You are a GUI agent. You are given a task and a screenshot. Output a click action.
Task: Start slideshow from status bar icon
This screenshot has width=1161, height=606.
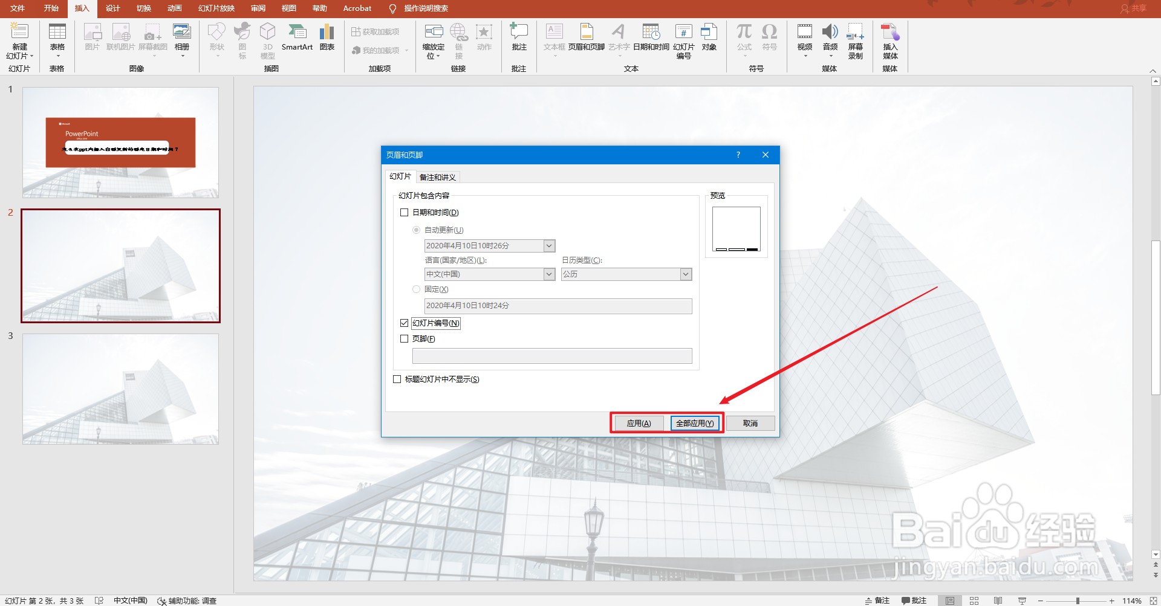(1023, 601)
